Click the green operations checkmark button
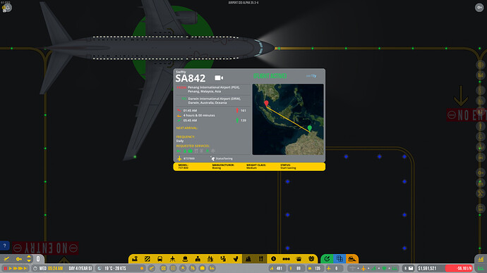The image size is (487, 273). [x=327, y=259]
